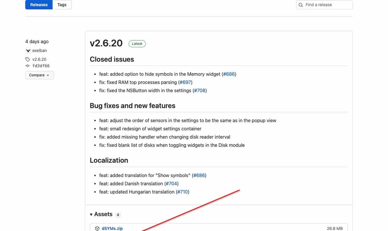
Task: Click the magnifying glass search icon
Action: [x=300, y=5]
